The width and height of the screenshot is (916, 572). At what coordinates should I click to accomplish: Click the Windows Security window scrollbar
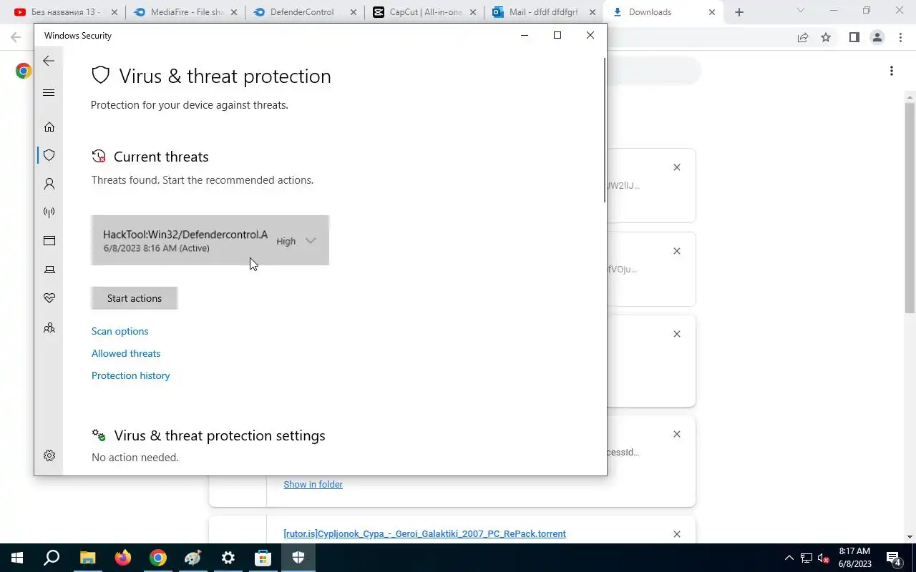tap(605, 130)
